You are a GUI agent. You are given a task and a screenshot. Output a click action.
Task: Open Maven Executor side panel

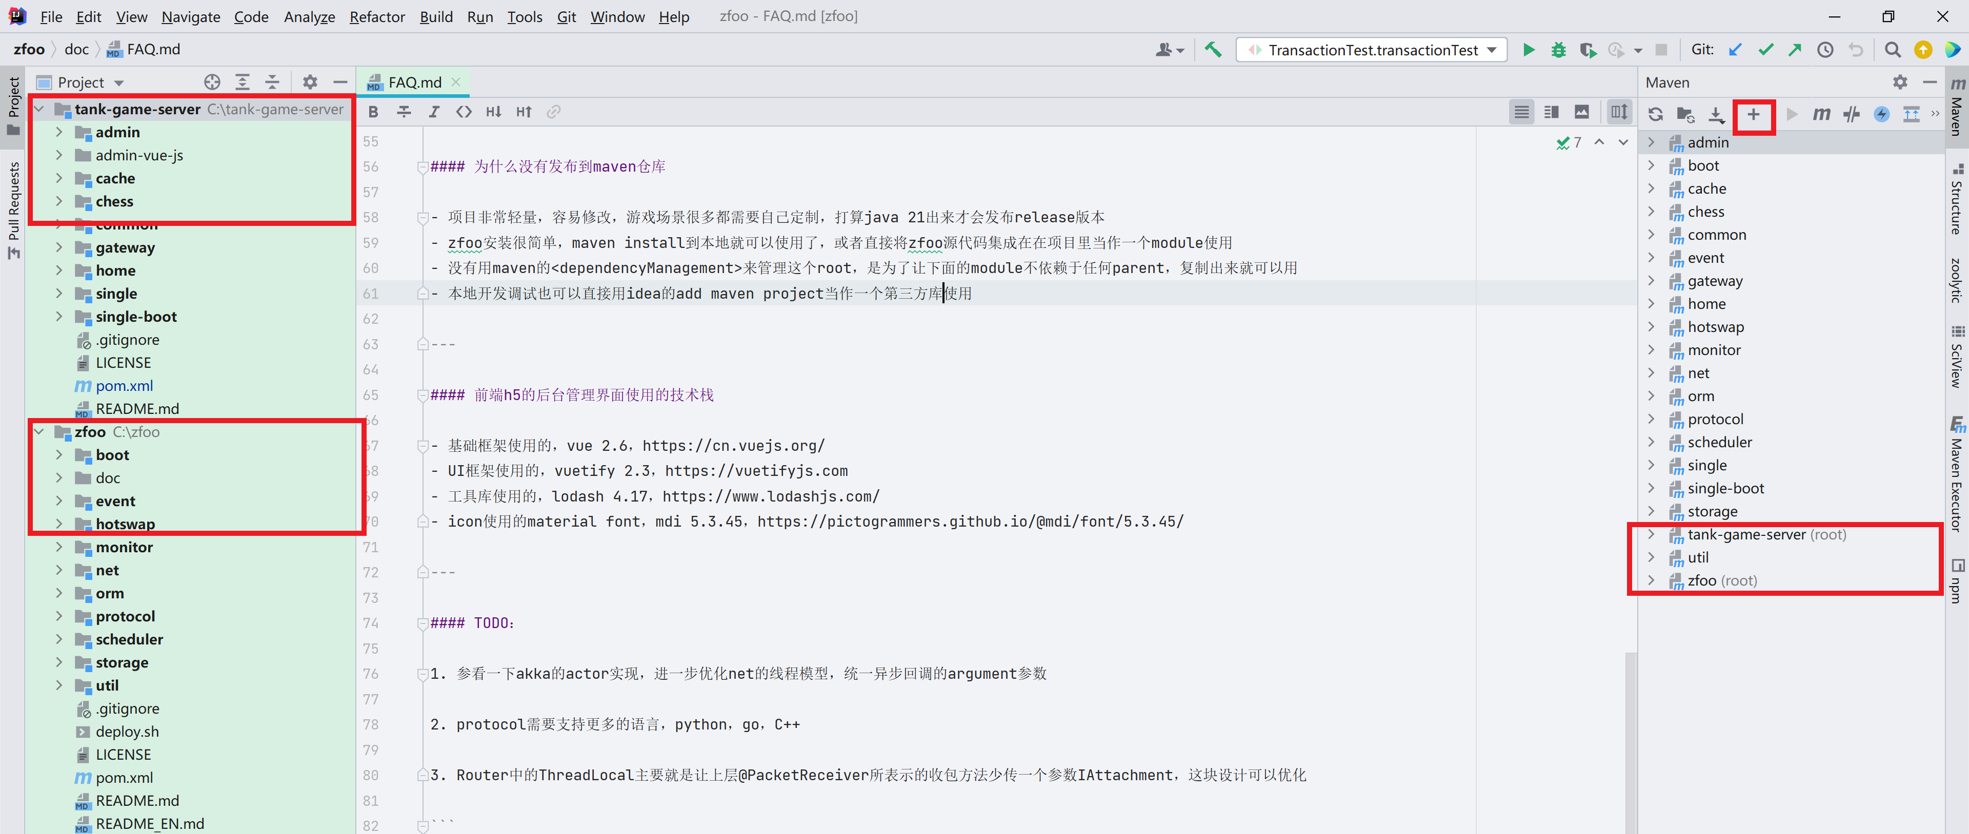(x=1958, y=474)
